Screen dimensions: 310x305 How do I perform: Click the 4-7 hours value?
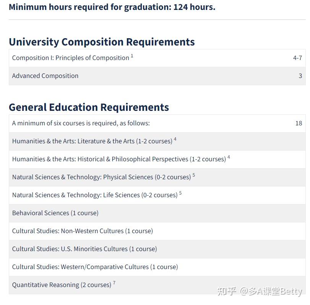coord(297,58)
